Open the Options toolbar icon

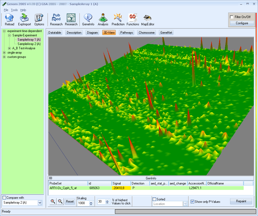[39, 18]
